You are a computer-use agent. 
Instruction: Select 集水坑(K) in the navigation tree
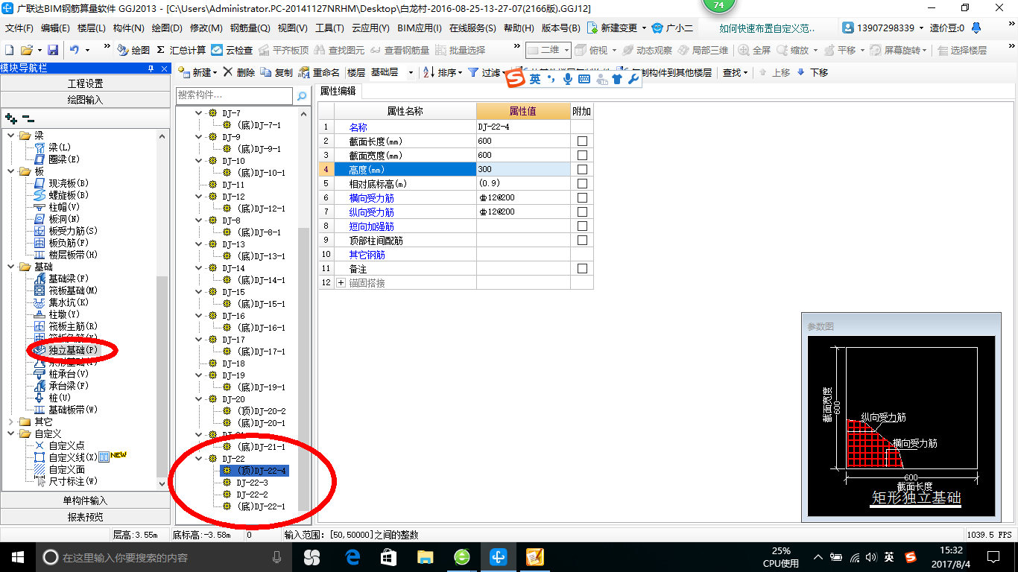click(x=69, y=302)
